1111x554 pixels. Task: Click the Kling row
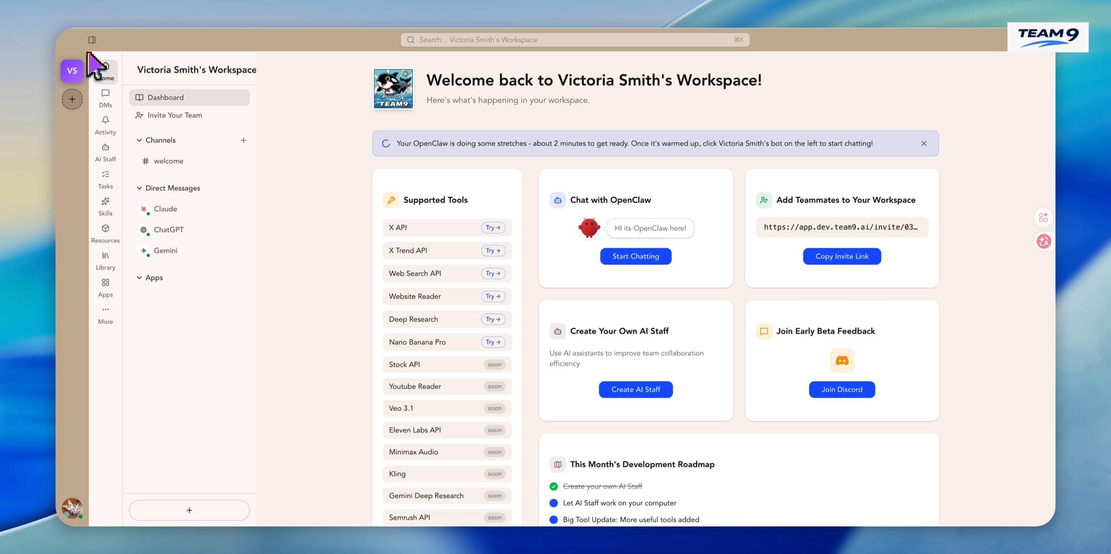click(x=447, y=474)
